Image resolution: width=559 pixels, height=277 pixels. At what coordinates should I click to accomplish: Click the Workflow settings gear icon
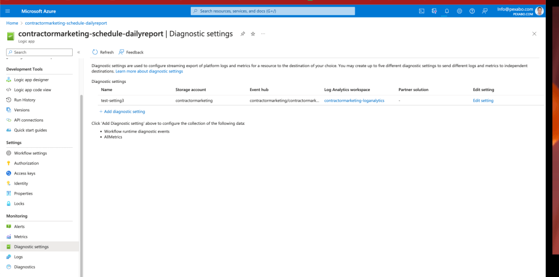pos(9,153)
